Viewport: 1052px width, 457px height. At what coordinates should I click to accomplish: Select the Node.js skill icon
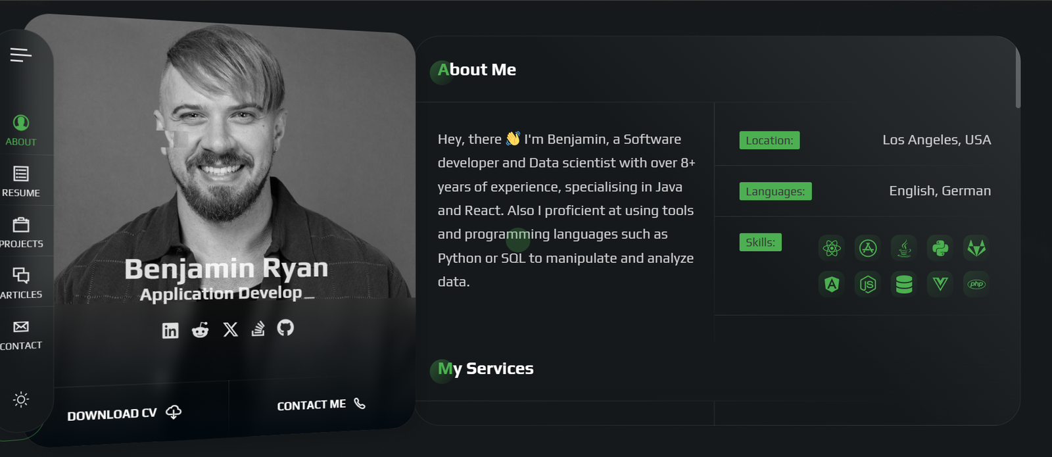tap(868, 284)
